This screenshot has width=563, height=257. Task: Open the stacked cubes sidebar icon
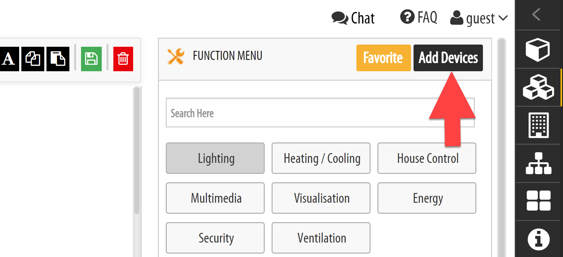(538, 87)
